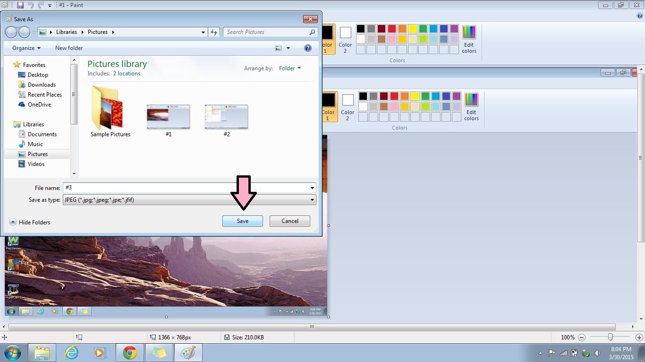Open the address bar previous locations dropdown

point(204,32)
